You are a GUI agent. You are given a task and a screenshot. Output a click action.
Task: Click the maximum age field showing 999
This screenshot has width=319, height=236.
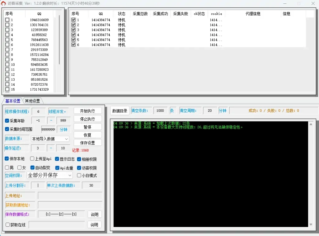[63, 120]
